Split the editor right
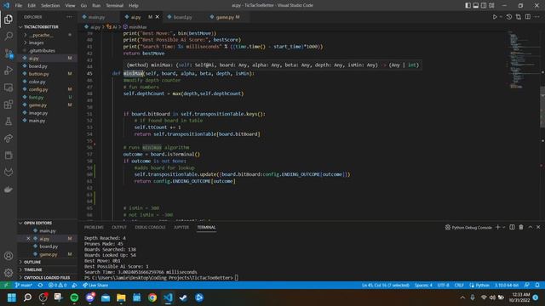545x306 pixels. tap(528, 17)
